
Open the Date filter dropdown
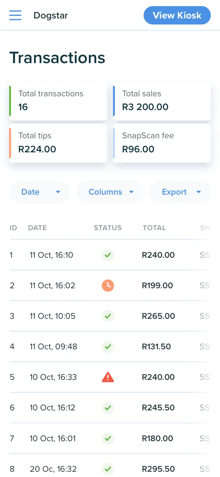tap(40, 192)
